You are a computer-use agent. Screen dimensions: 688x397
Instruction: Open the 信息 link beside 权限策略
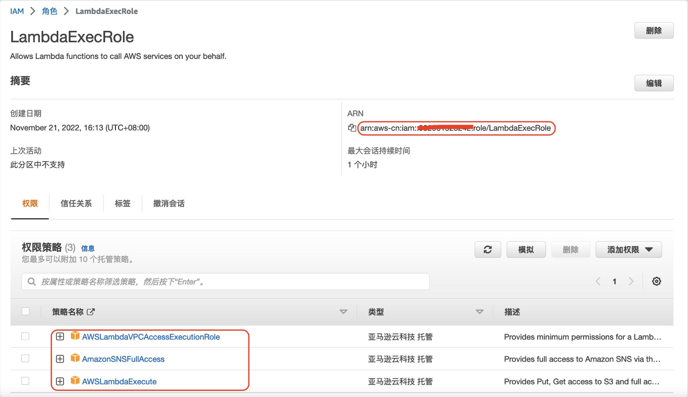88,249
